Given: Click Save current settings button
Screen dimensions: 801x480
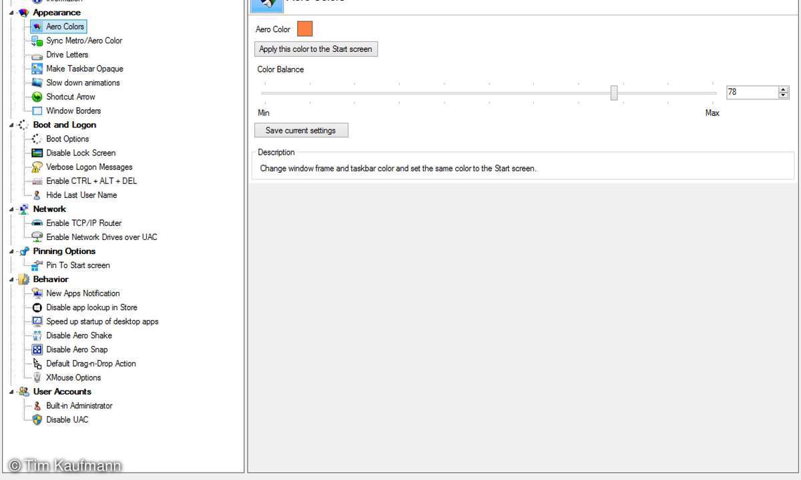Looking at the screenshot, I should (x=301, y=130).
